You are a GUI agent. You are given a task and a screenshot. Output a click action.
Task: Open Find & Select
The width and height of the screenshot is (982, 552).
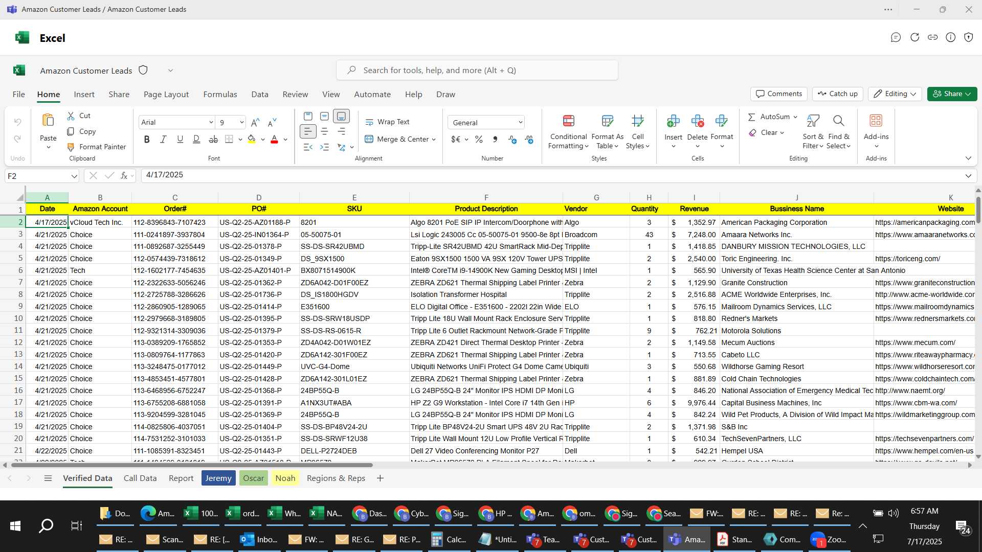[838, 132]
